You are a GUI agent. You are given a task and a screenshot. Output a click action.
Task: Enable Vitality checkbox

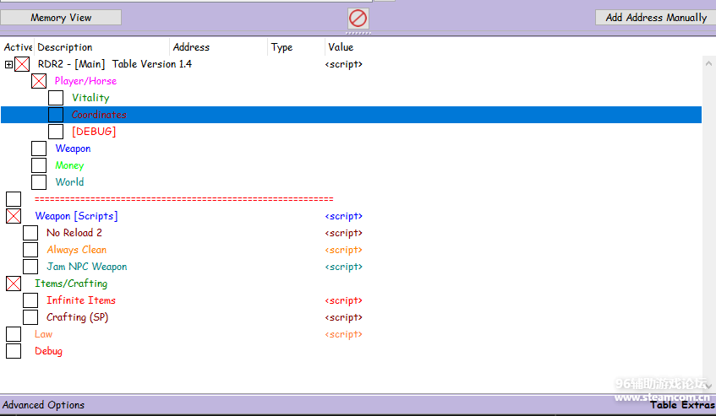[x=56, y=98]
